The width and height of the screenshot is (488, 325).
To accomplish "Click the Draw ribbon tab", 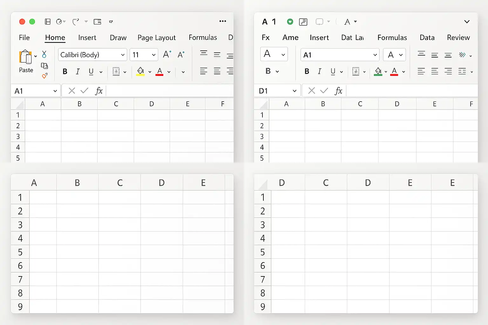I will (118, 38).
